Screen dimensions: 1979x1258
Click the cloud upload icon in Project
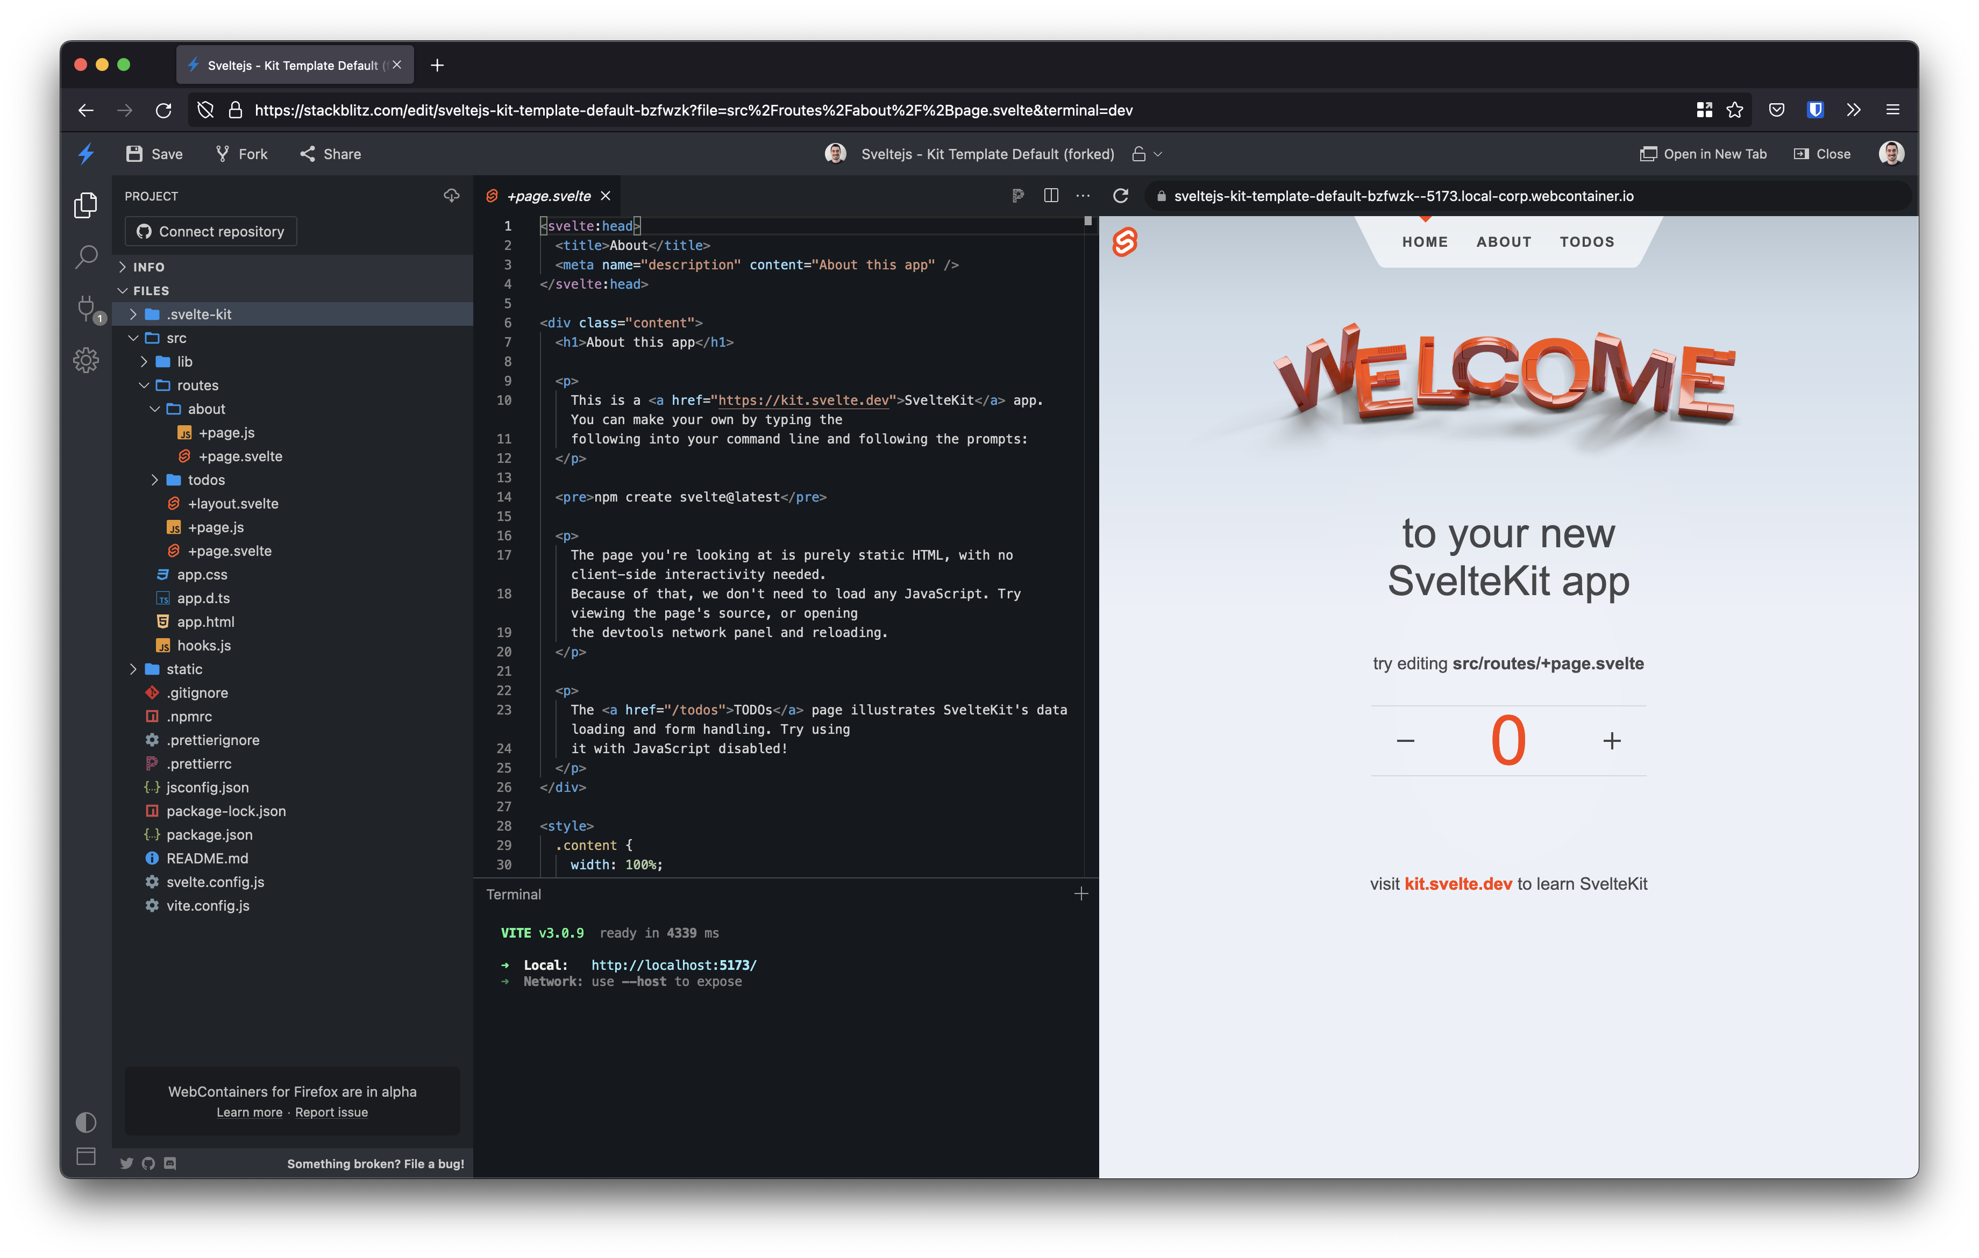coord(451,196)
